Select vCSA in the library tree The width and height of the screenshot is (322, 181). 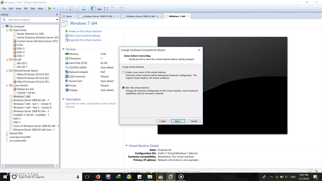click(20, 45)
